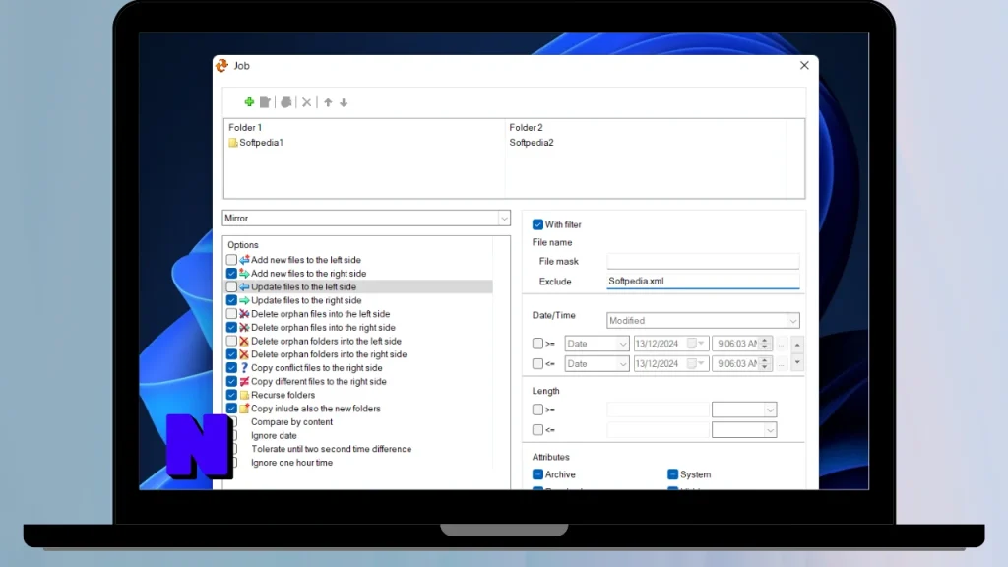Select the Softpedia2 folder entry

click(531, 142)
